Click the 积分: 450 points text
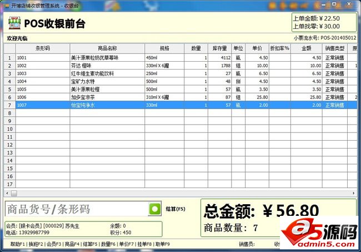 click(x=121, y=233)
